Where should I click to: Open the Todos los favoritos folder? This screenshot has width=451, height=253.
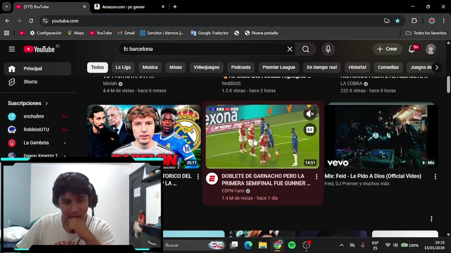(x=426, y=33)
